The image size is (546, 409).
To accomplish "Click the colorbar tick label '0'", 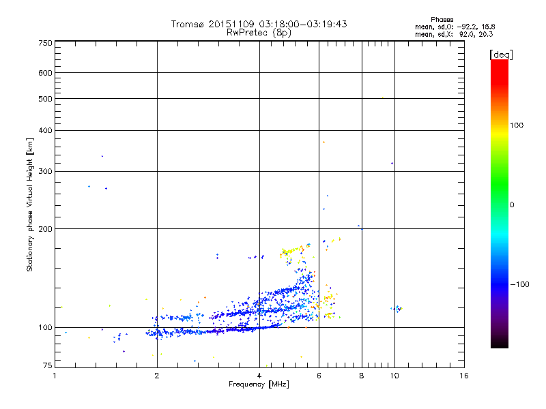I will coord(512,205).
